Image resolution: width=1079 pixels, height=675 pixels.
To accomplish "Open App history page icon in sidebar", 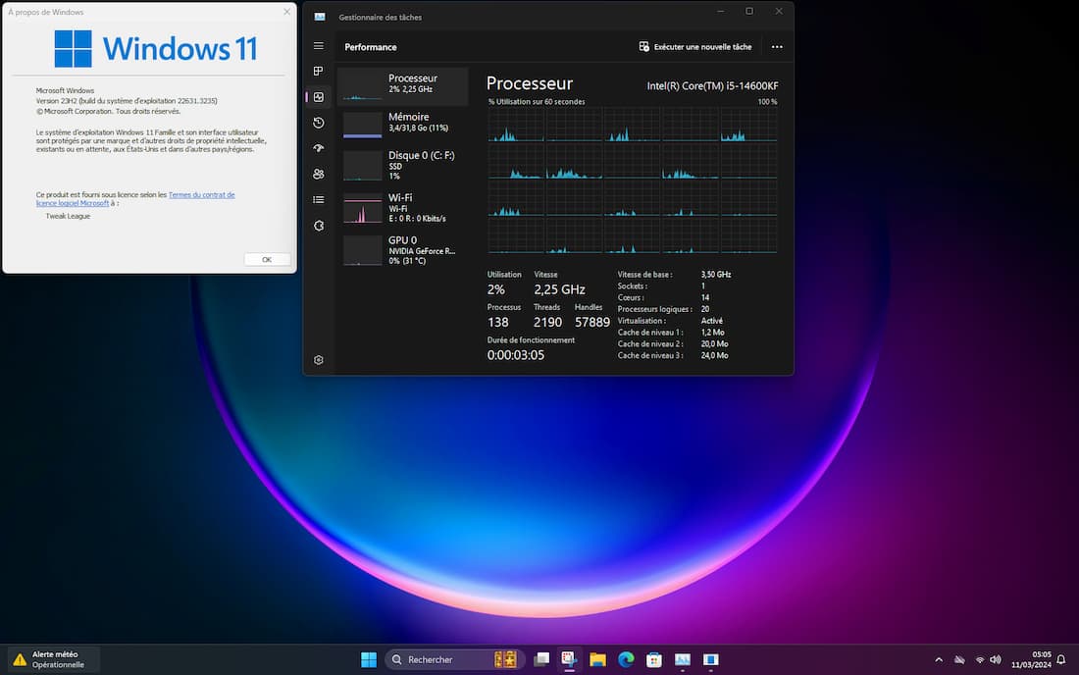I will (318, 123).
